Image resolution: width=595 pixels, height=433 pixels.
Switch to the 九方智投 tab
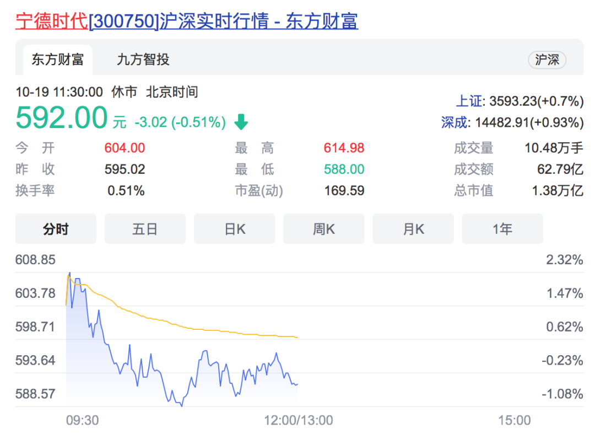coord(143,60)
